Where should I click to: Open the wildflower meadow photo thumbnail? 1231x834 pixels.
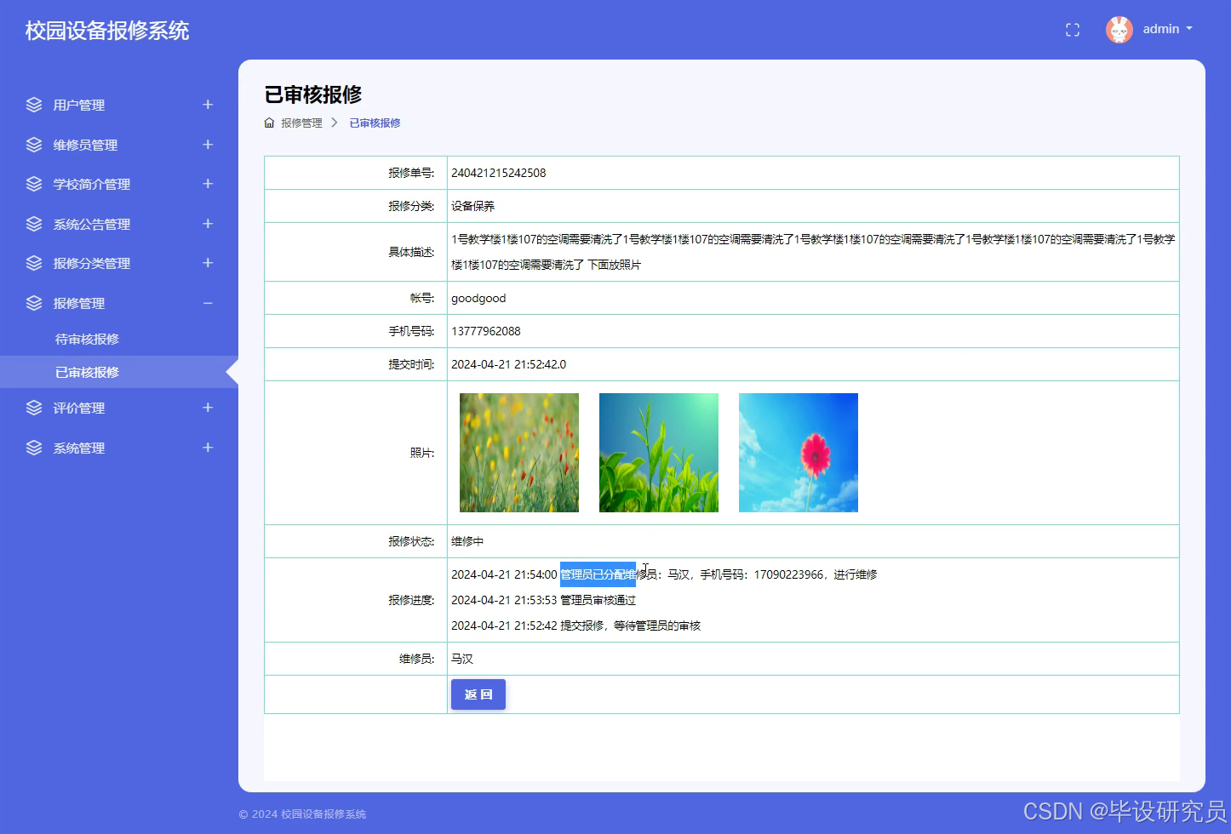(519, 453)
